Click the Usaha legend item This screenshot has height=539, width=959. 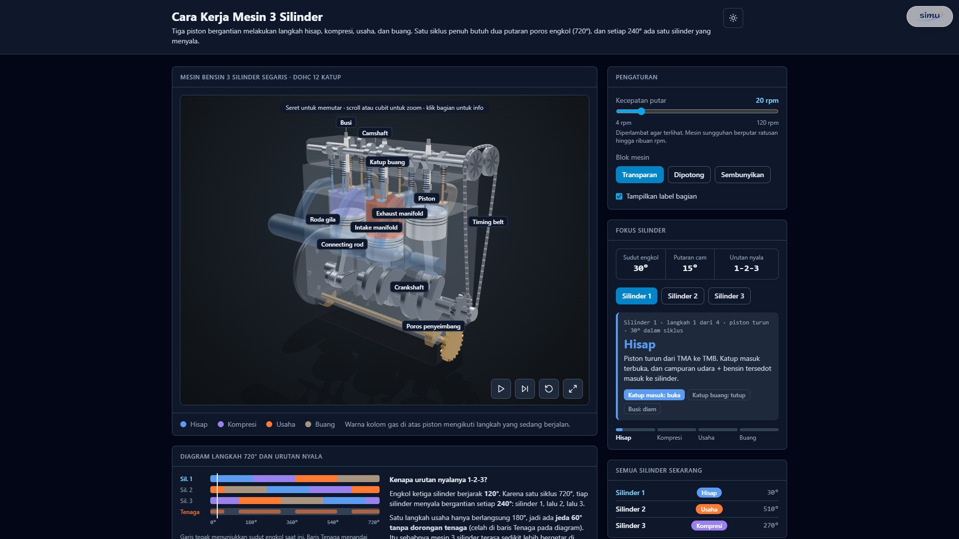(281, 425)
